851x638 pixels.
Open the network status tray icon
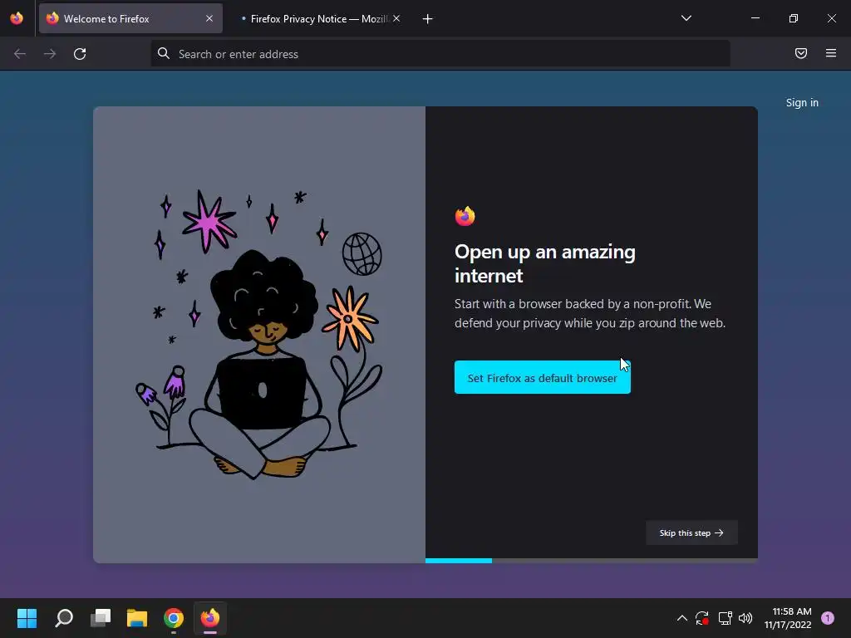(x=725, y=618)
